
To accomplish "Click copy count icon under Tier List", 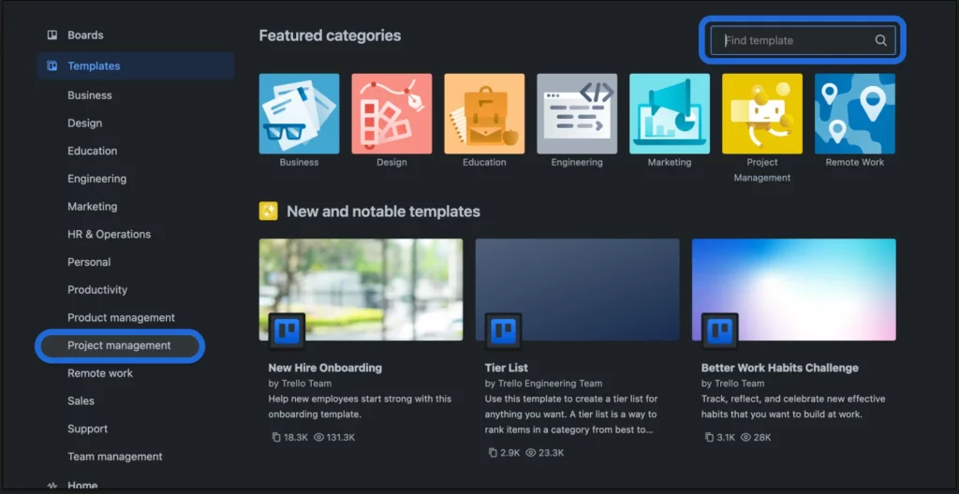I will point(493,453).
